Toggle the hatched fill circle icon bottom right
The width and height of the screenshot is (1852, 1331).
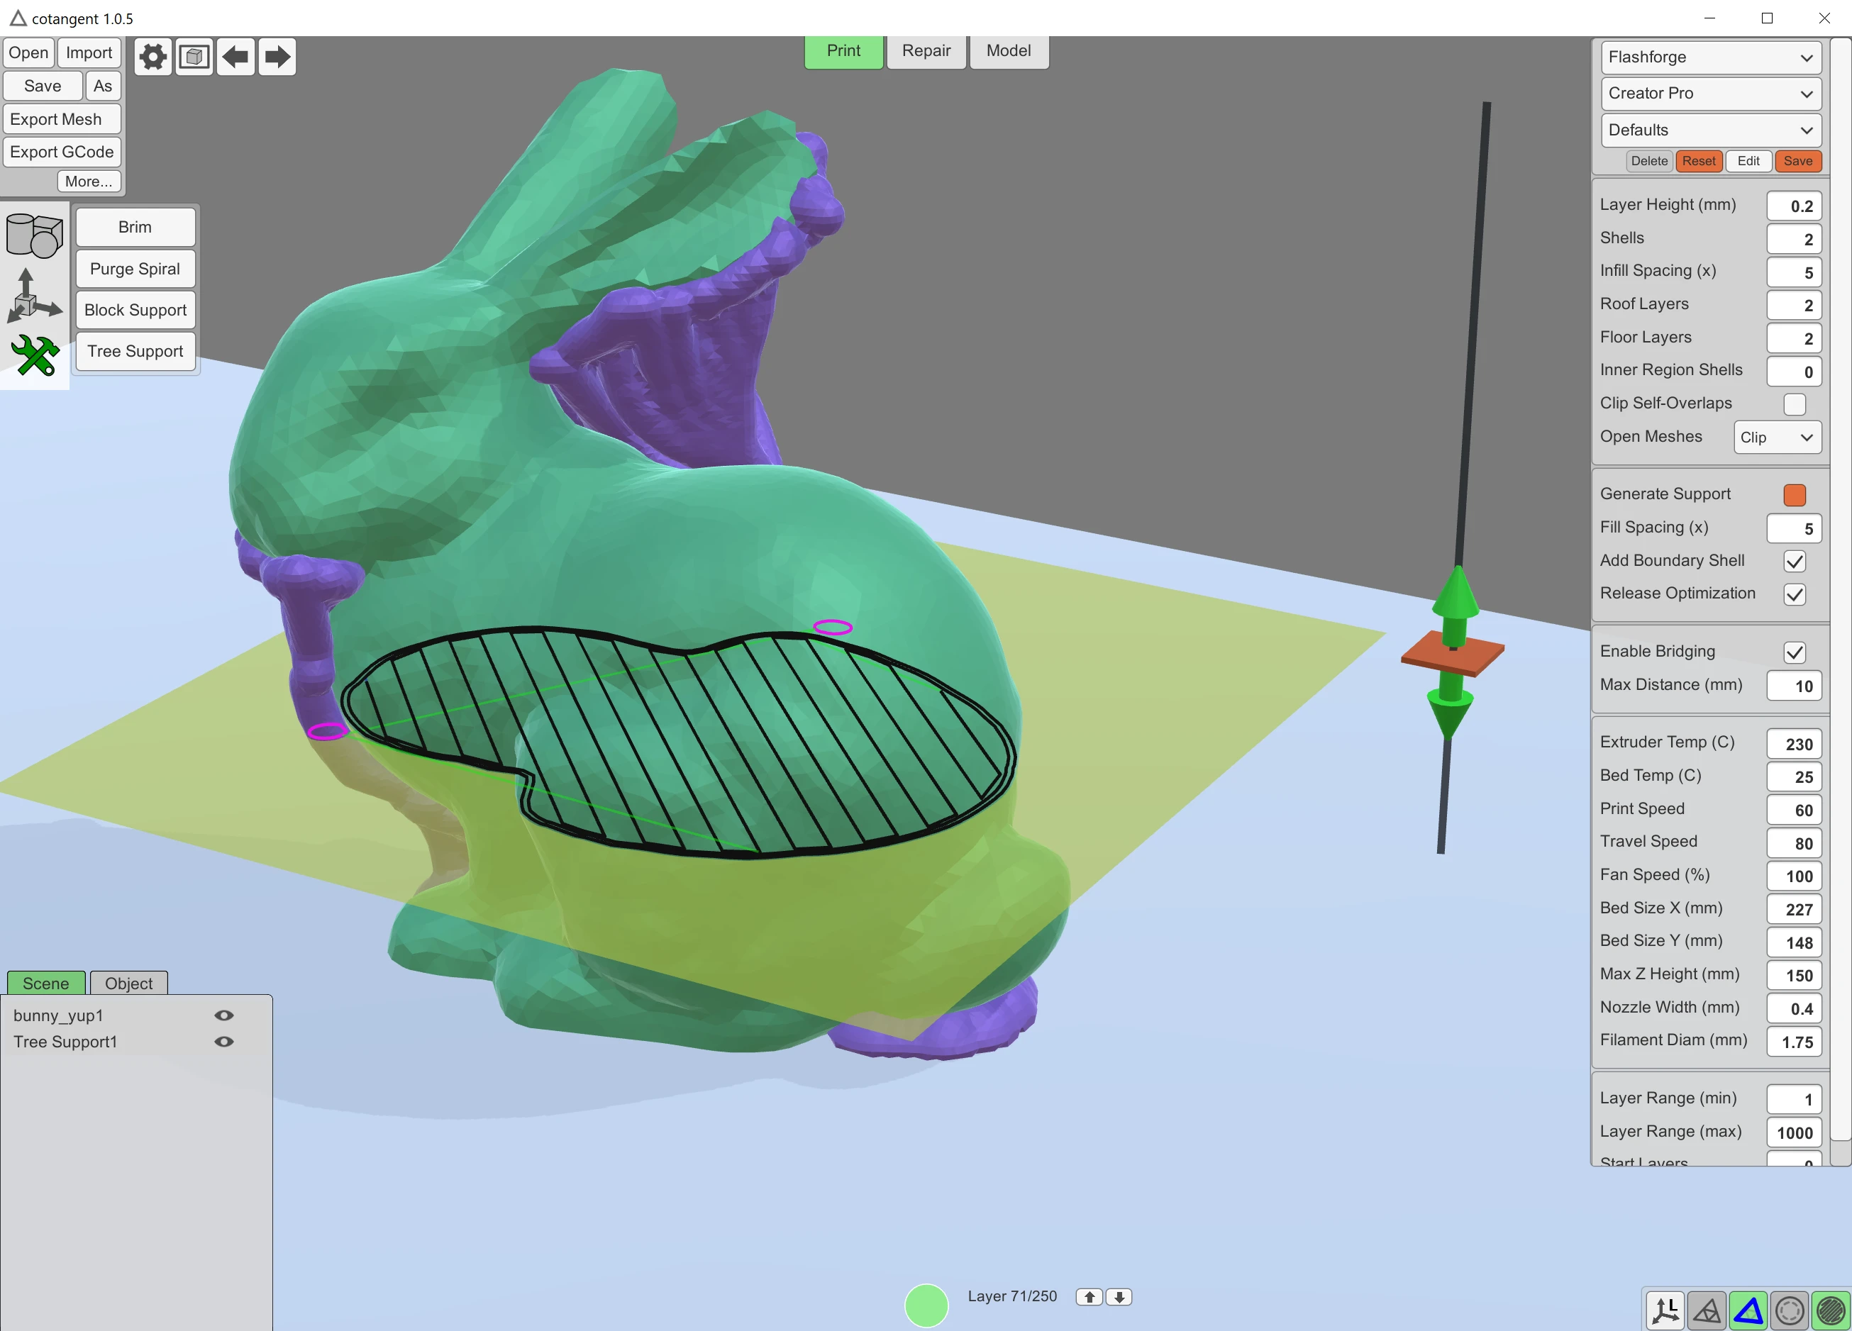[1829, 1310]
